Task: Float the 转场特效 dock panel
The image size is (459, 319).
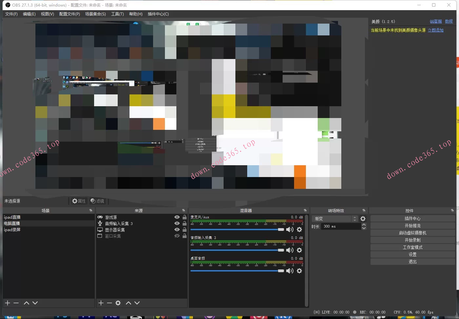Action: pos(364,210)
